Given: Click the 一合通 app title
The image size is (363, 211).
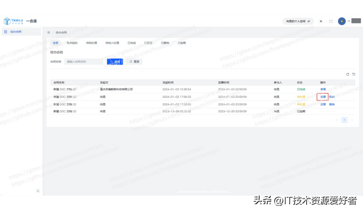Looking at the screenshot, I should pos(32,21).
